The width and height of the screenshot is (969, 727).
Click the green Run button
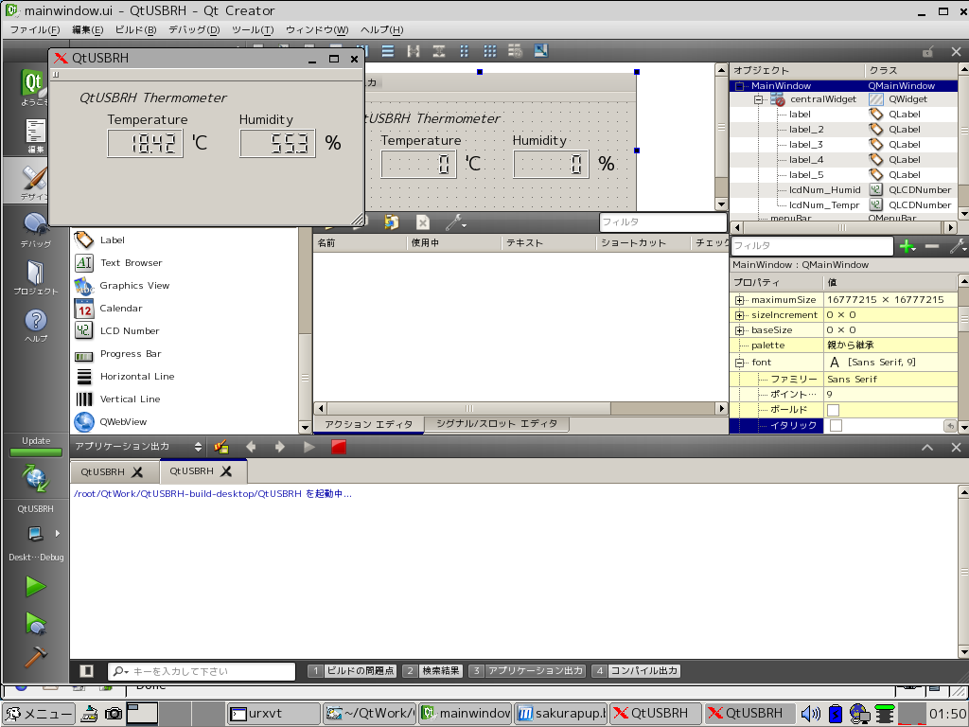click(35, 587)
